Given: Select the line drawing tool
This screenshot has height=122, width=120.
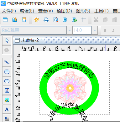Looking at the screenshot, I should tap(7, 62).
